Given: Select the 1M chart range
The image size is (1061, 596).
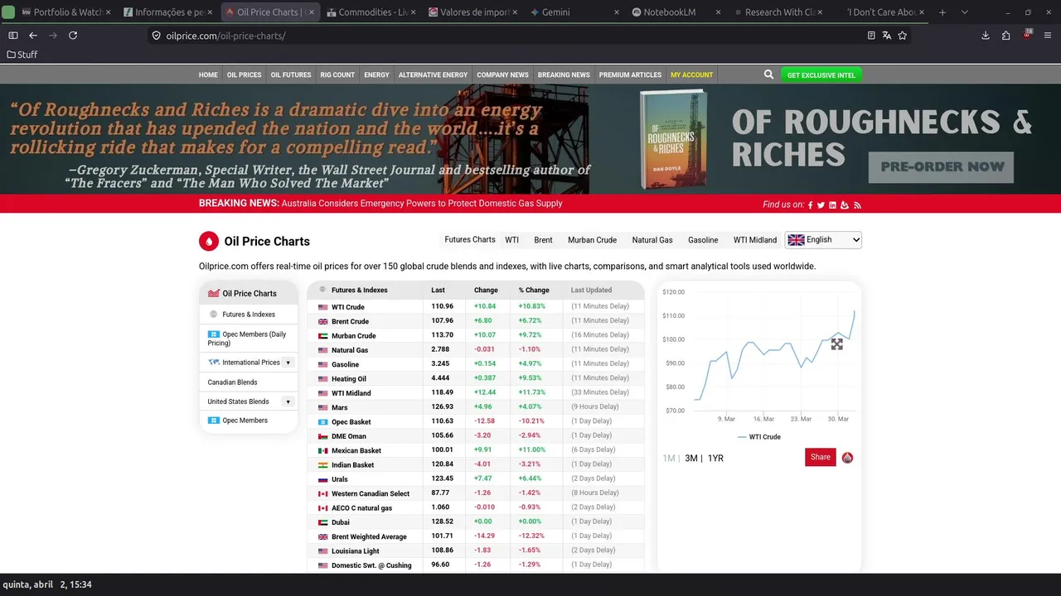Looking at the screenshot, I should pos(669,458).
